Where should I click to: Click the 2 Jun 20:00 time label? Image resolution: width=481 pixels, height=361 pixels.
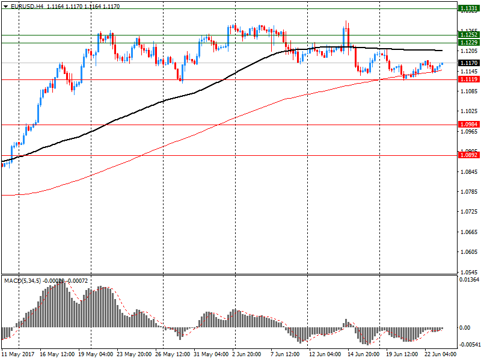[247, 354]
